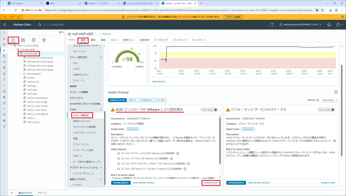Click Score impact badge on パフォーマンス サービス card
This screenshot has height=196, width=346.
pyautogui.click(x=326, y=110)
